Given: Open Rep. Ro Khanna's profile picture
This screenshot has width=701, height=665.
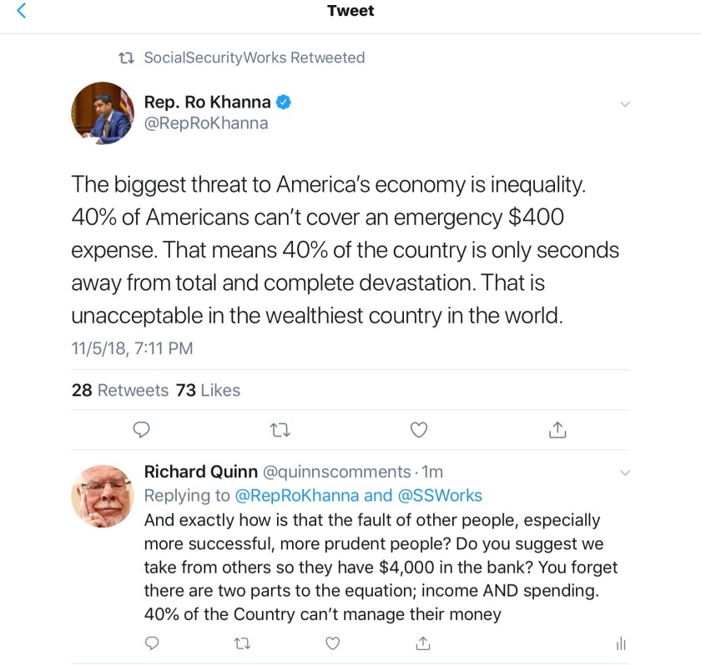Looking at the screenshot, I should tap(103, 112).
